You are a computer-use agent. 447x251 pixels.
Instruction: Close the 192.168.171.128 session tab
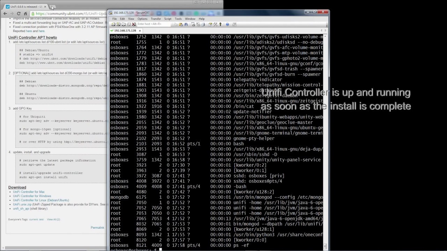tap(140, 31)
